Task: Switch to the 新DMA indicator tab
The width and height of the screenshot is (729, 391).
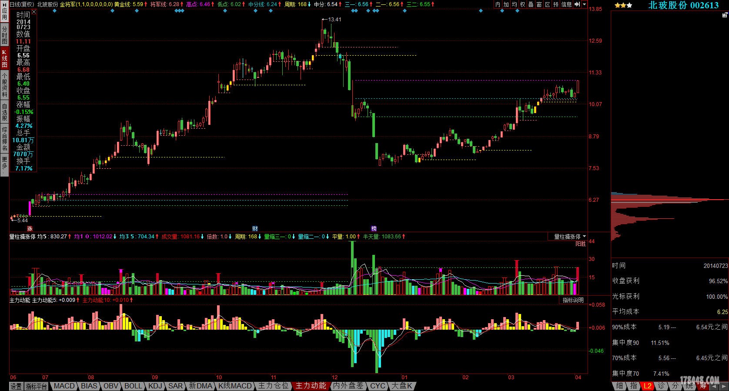Action: [201, 386]
